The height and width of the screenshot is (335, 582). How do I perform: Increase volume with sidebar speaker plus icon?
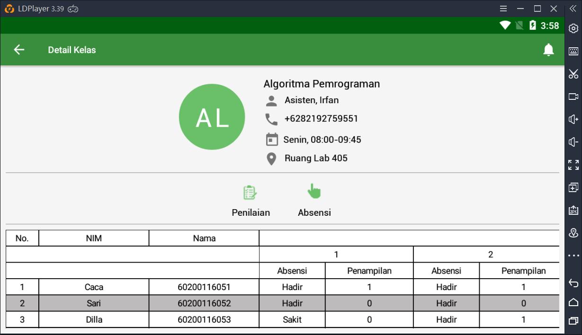point(573,119)
